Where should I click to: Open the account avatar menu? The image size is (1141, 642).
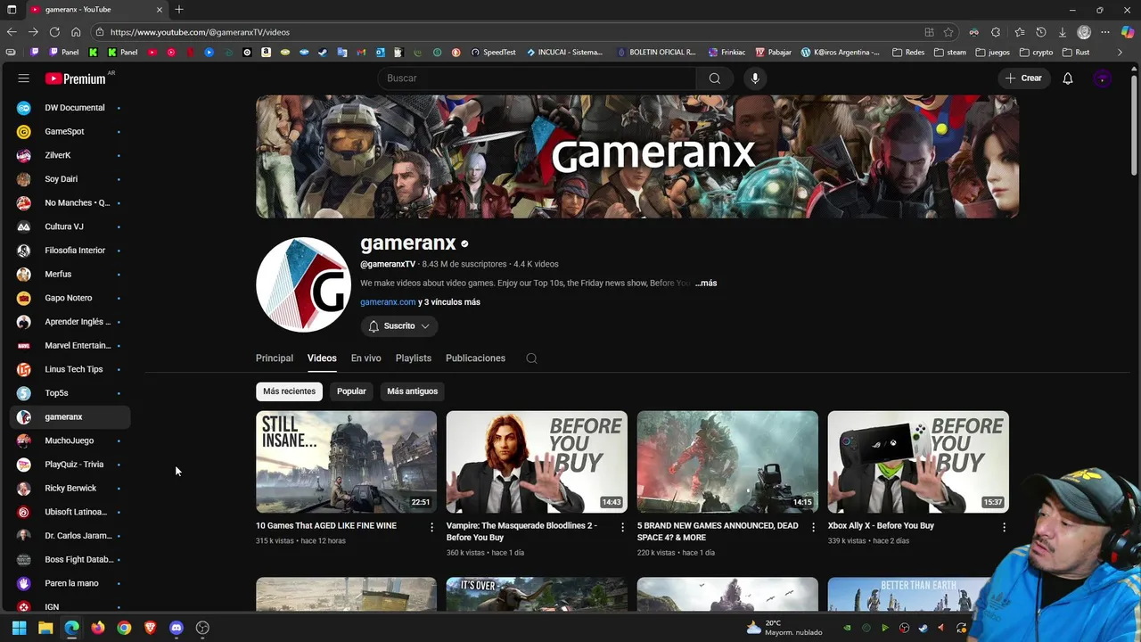(x=1103, y=78)
